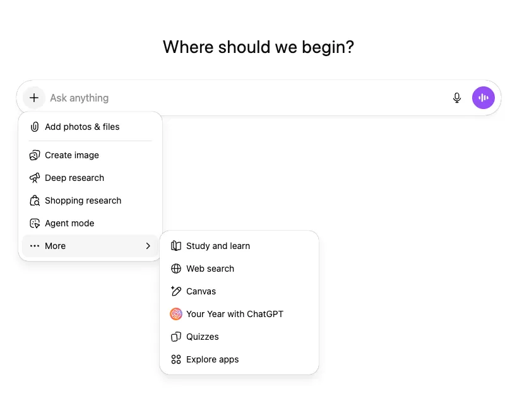Click the Study and learn book icon

pos(176,246)
